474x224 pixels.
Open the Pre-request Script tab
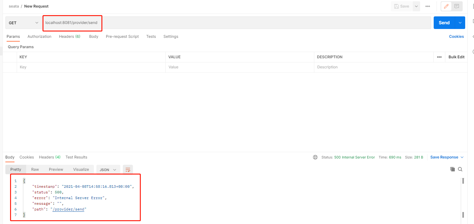click(122, 37)
